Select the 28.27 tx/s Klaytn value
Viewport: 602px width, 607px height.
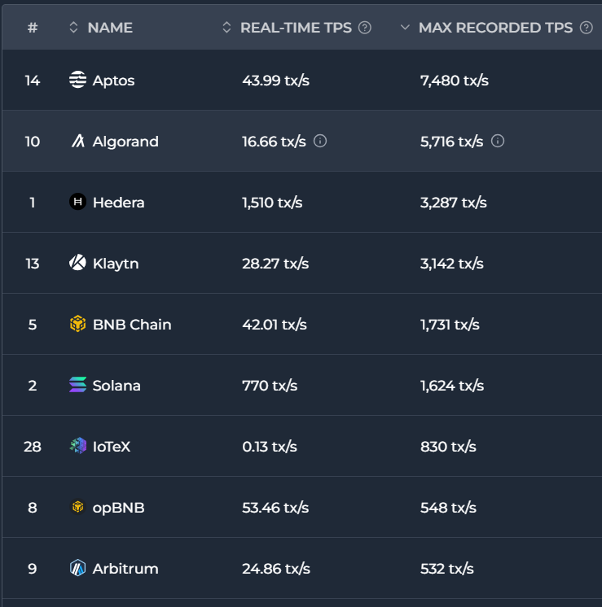[x=275, y=264]
